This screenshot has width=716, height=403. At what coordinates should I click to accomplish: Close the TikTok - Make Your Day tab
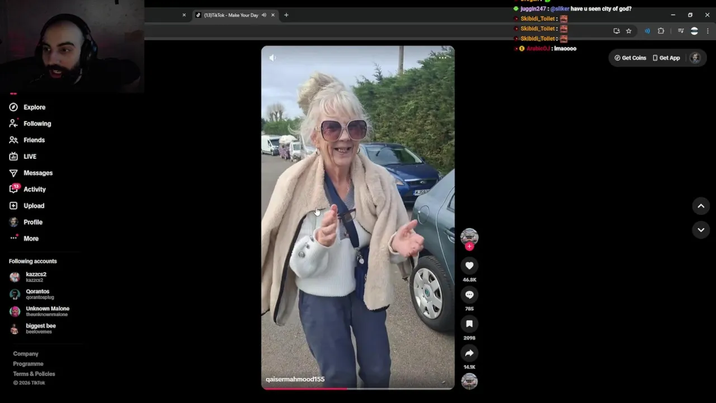(x=273, y=15)
